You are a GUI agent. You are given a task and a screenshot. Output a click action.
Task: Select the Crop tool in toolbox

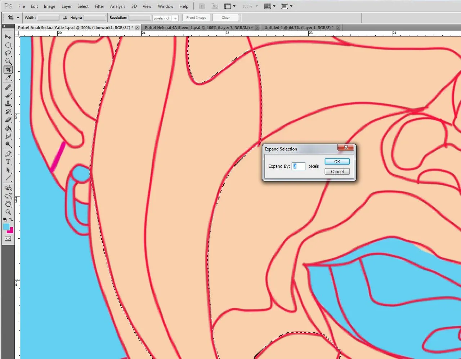click(8, 69)
